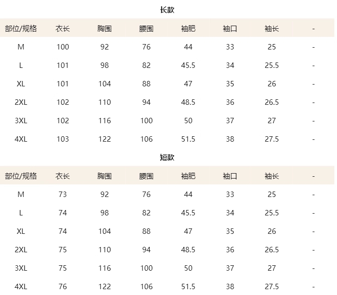Viewport: 337px width, 295px height.
Task: Click the 3XL size label in the 短款 table
Action: (x=21, y=268)
